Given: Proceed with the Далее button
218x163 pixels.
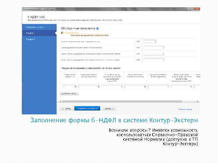Looking at the screenshot, I should coord(109,109).
